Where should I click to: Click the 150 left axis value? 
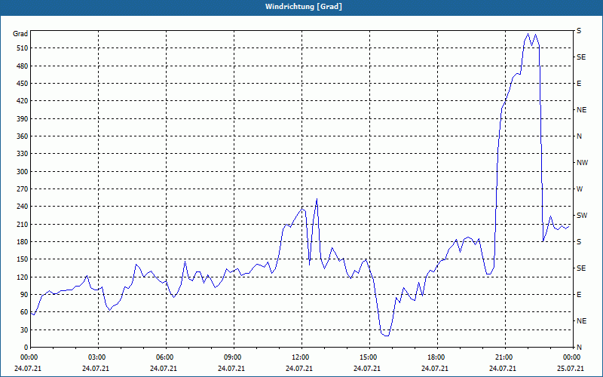pyautogui.click(x=22, y=259)
